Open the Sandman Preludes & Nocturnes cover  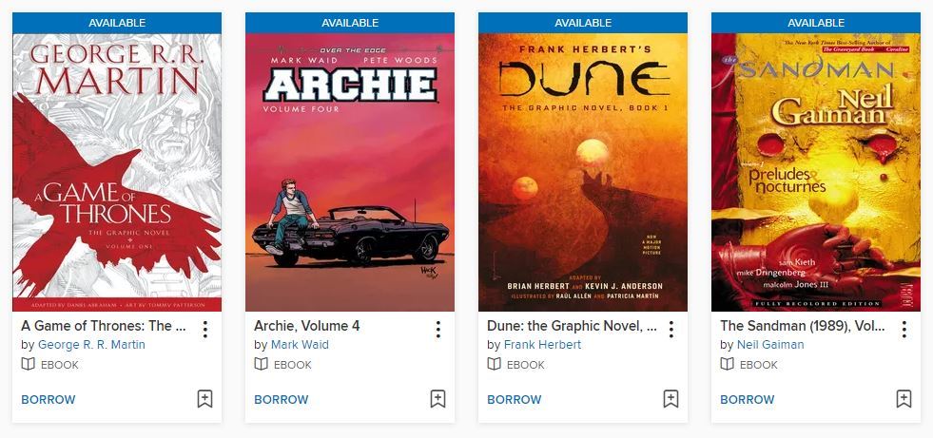(816, 172)
